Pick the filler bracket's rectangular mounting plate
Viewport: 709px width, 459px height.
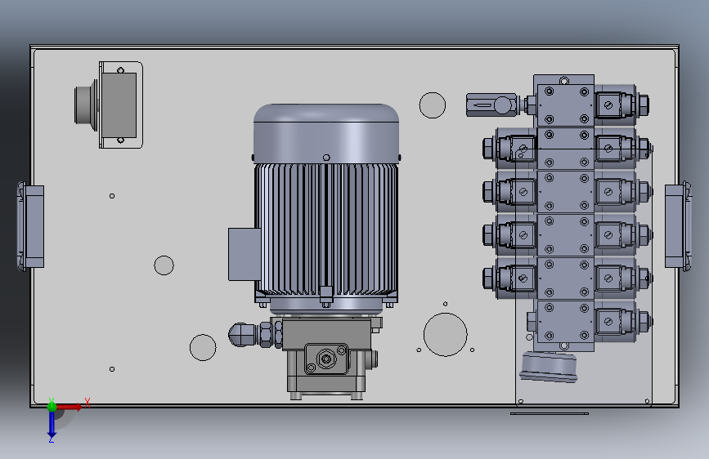121,105
